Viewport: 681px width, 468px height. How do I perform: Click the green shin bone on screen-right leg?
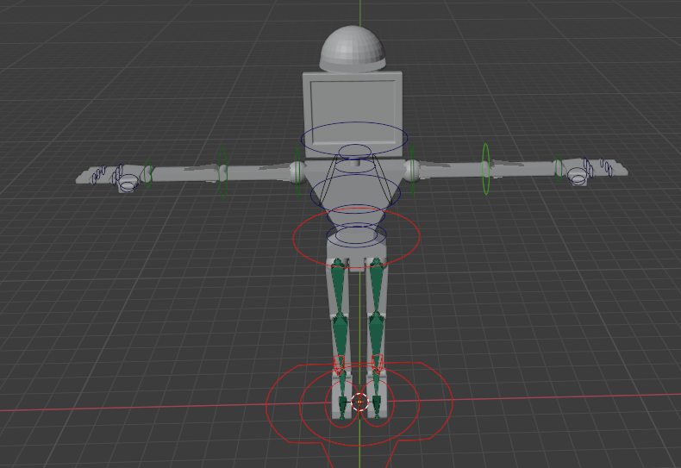tap(376, 332)
